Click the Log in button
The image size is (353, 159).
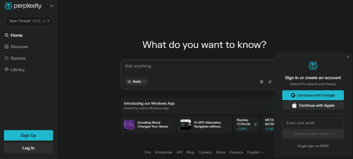coord(28,148)
